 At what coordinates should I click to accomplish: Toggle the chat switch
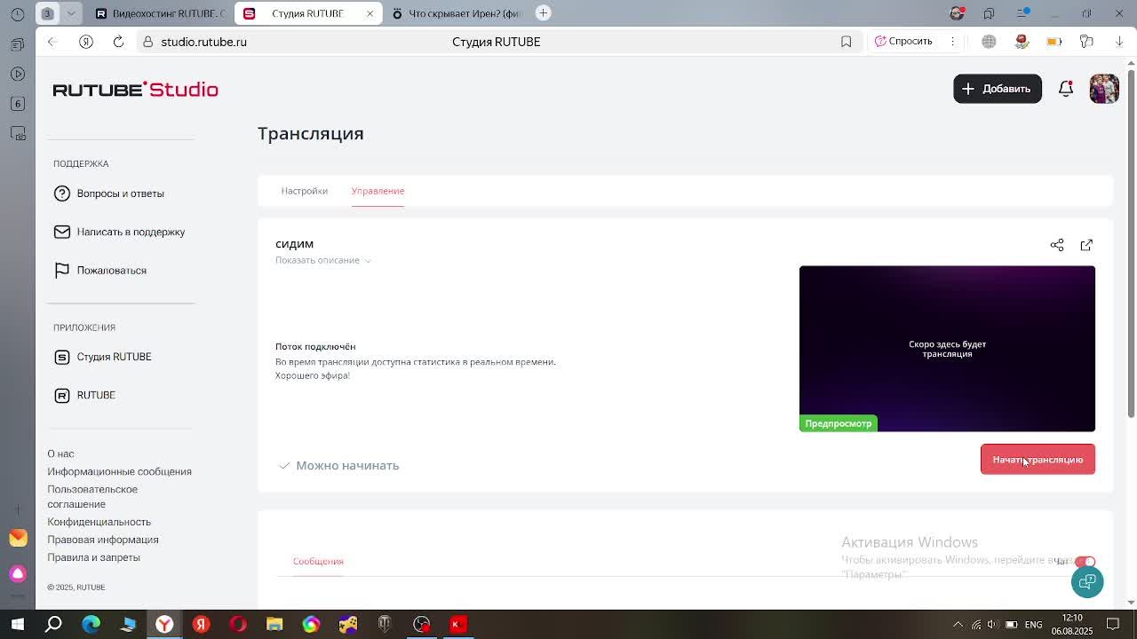pyautogui.click(x=1085, y=561)
